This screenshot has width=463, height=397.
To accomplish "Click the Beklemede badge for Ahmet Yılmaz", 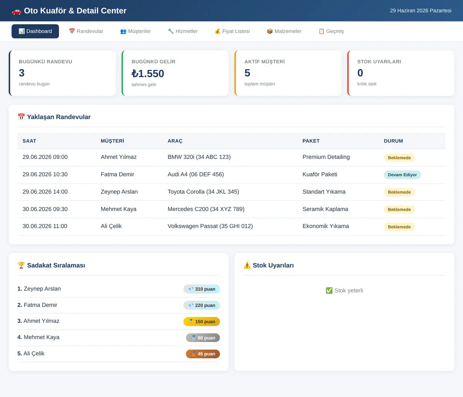I will (399, 158).
